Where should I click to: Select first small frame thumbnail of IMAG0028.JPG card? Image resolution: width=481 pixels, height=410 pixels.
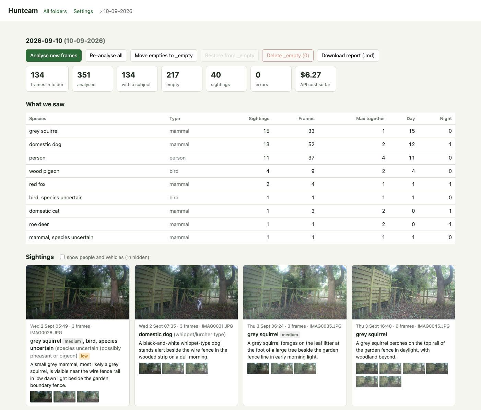tap(41, 397)
